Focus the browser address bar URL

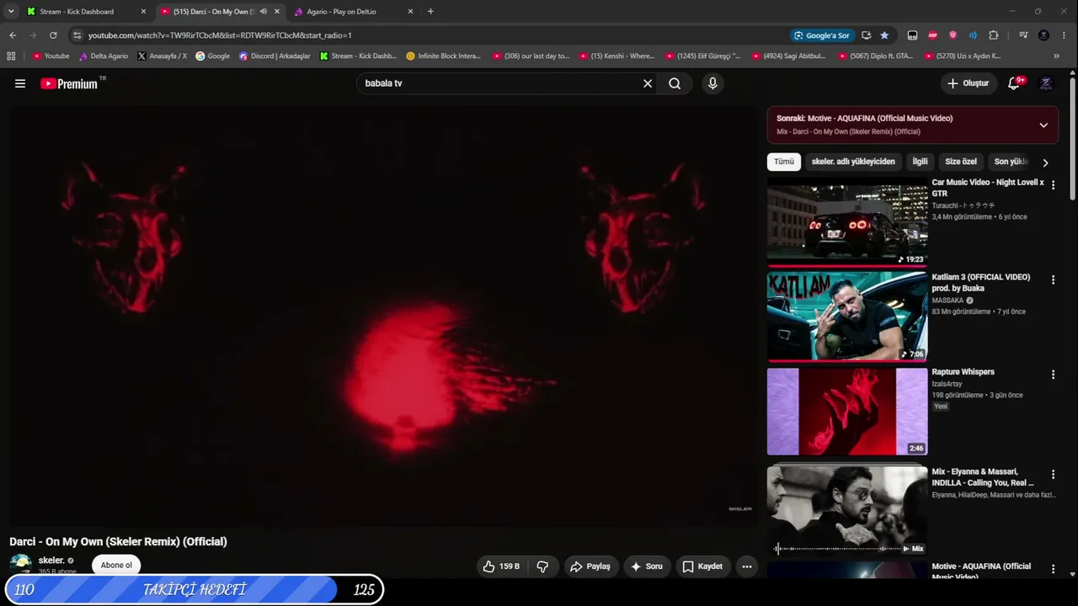tap(220, 35)
